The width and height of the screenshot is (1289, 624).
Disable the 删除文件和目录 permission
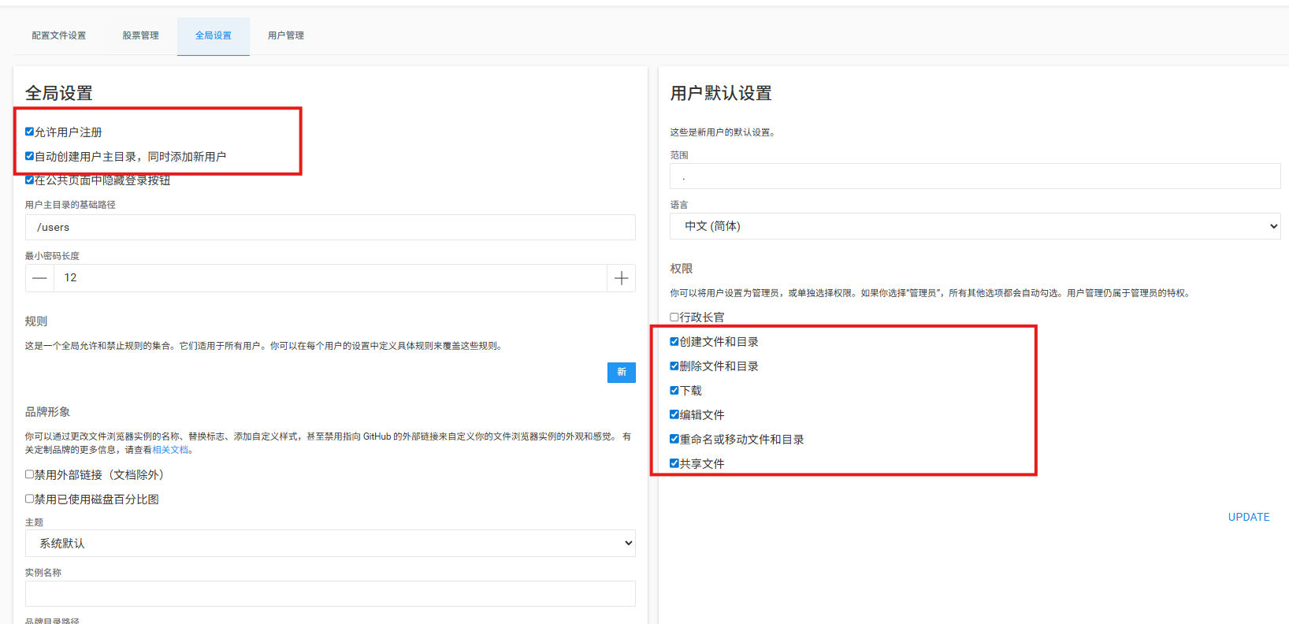674,366
